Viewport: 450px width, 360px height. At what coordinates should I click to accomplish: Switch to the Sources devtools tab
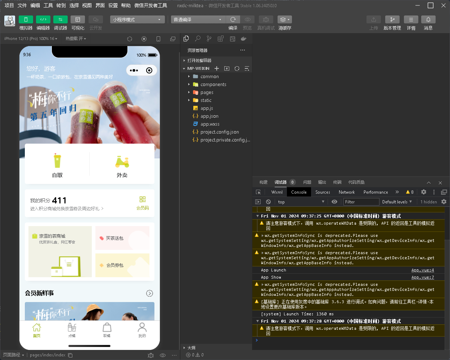[323, 192]
